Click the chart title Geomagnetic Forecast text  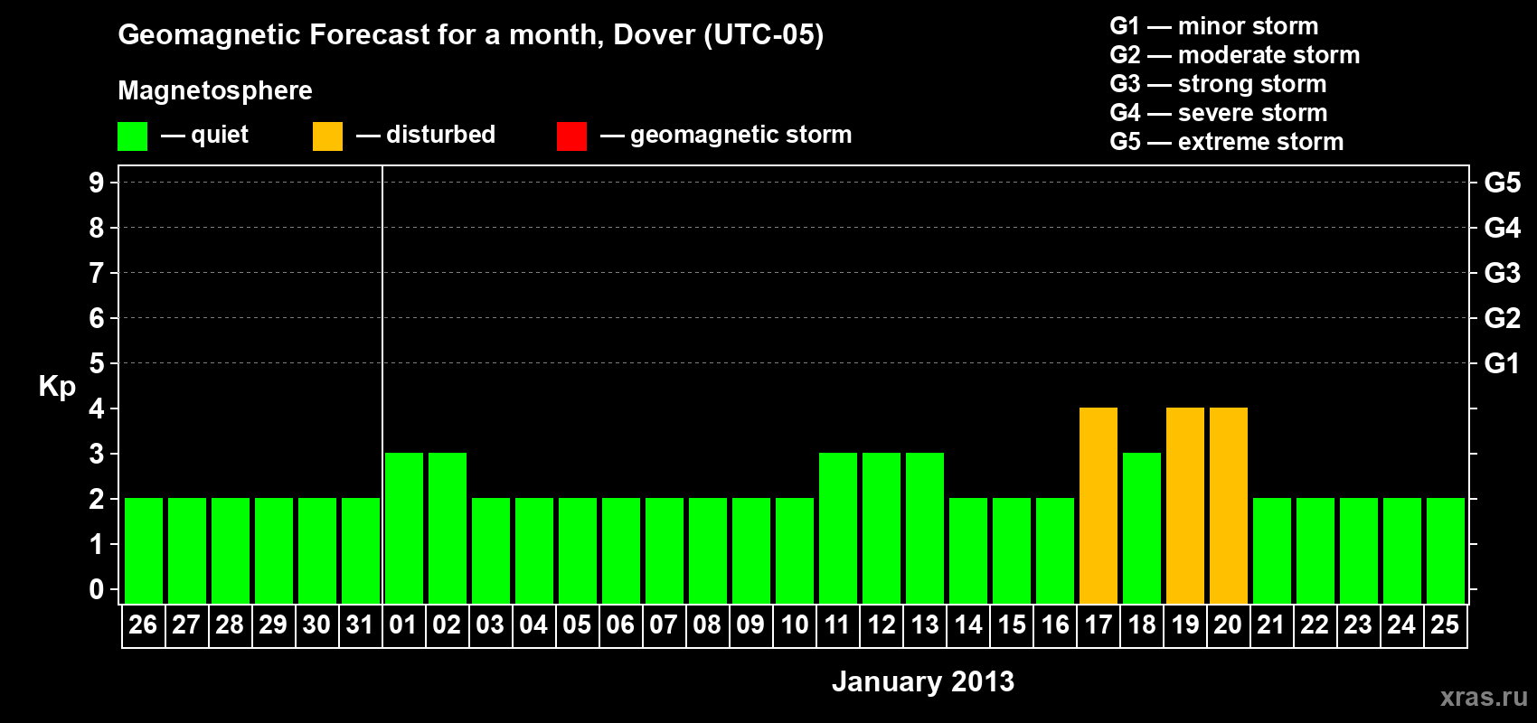point(471,35)
